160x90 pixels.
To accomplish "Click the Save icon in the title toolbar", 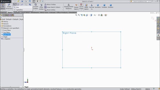I will [x=22, y=1].
